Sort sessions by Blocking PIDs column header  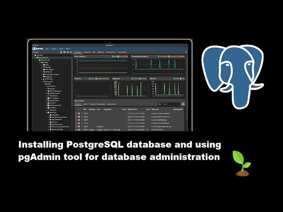[x=178, y=110]
